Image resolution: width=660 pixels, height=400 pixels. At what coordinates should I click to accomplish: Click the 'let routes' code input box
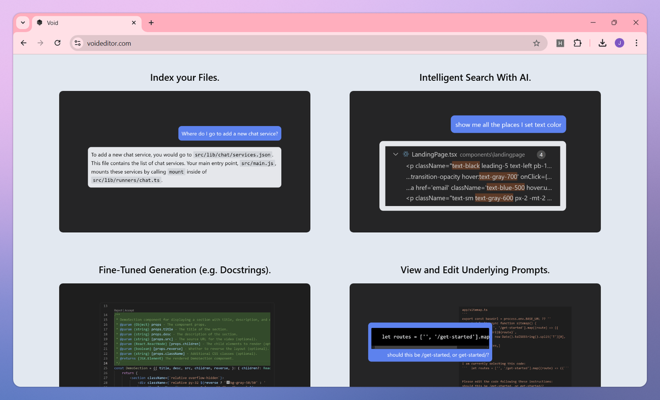tap(430, 337)
